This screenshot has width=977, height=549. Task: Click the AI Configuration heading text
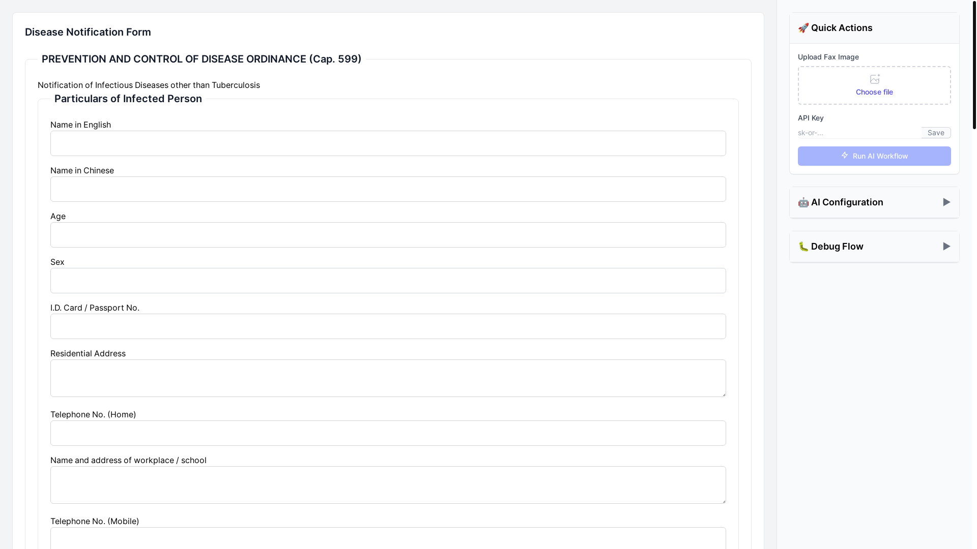click(x=847, y=202)
